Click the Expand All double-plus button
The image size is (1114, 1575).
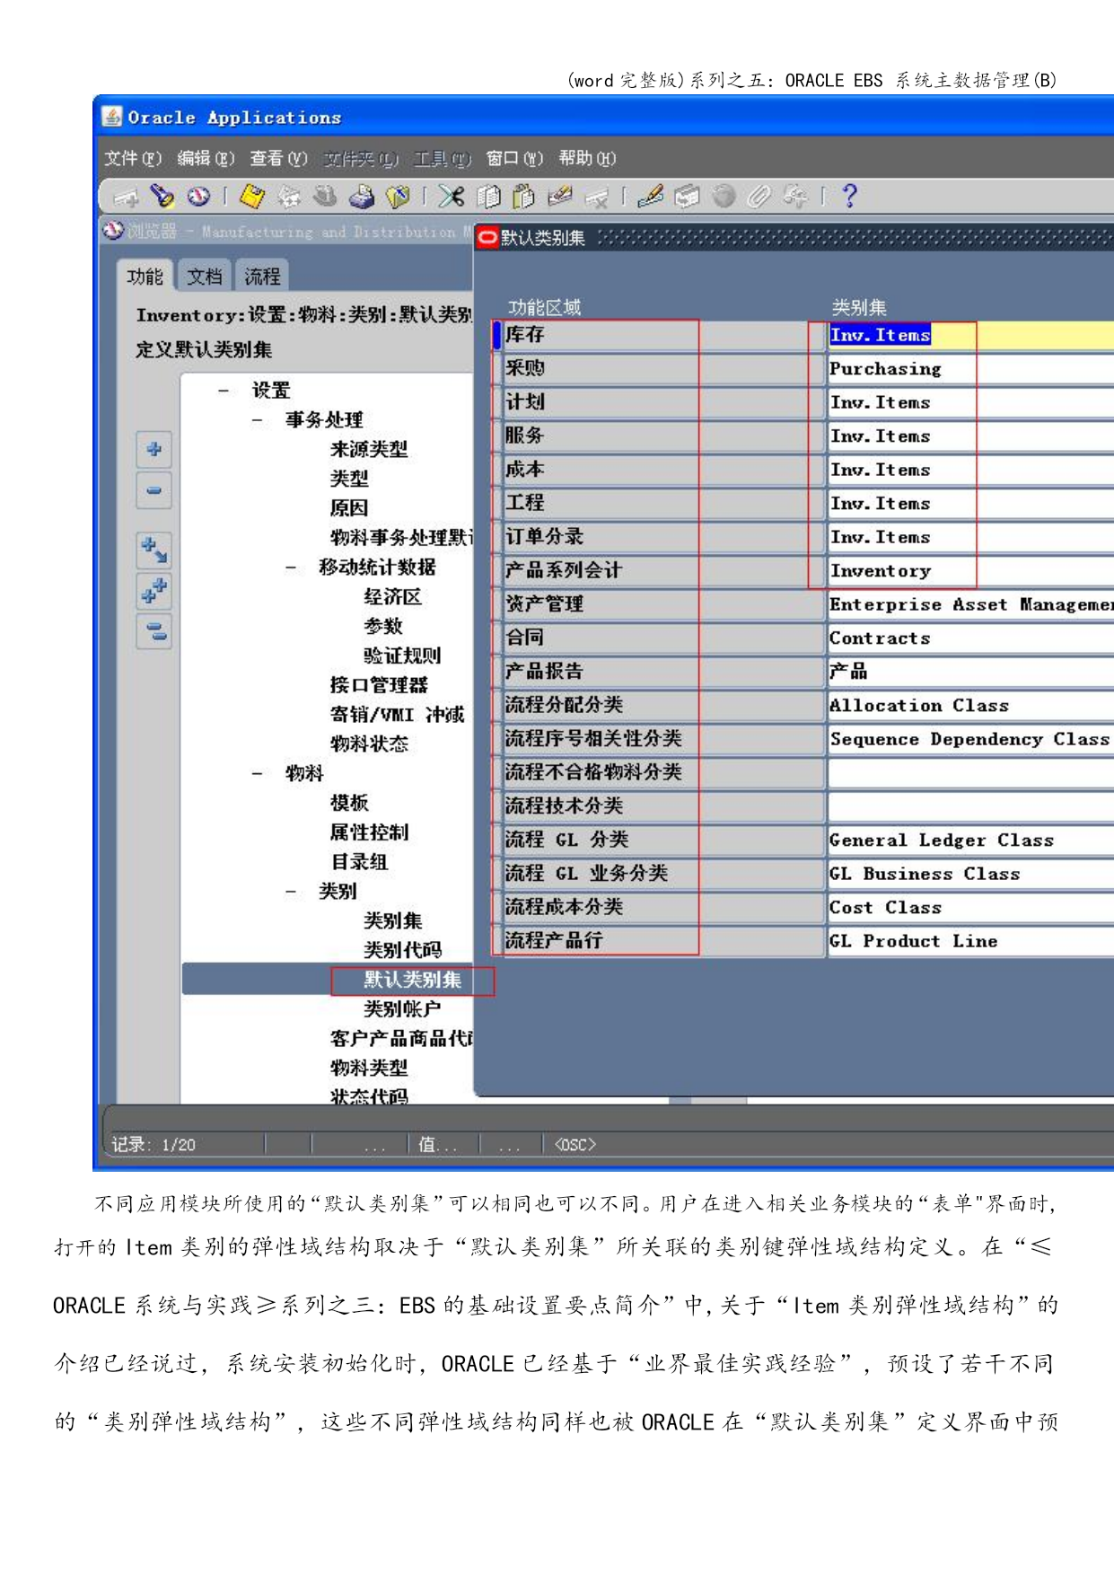pyautogui.click(x=154, y=591)
